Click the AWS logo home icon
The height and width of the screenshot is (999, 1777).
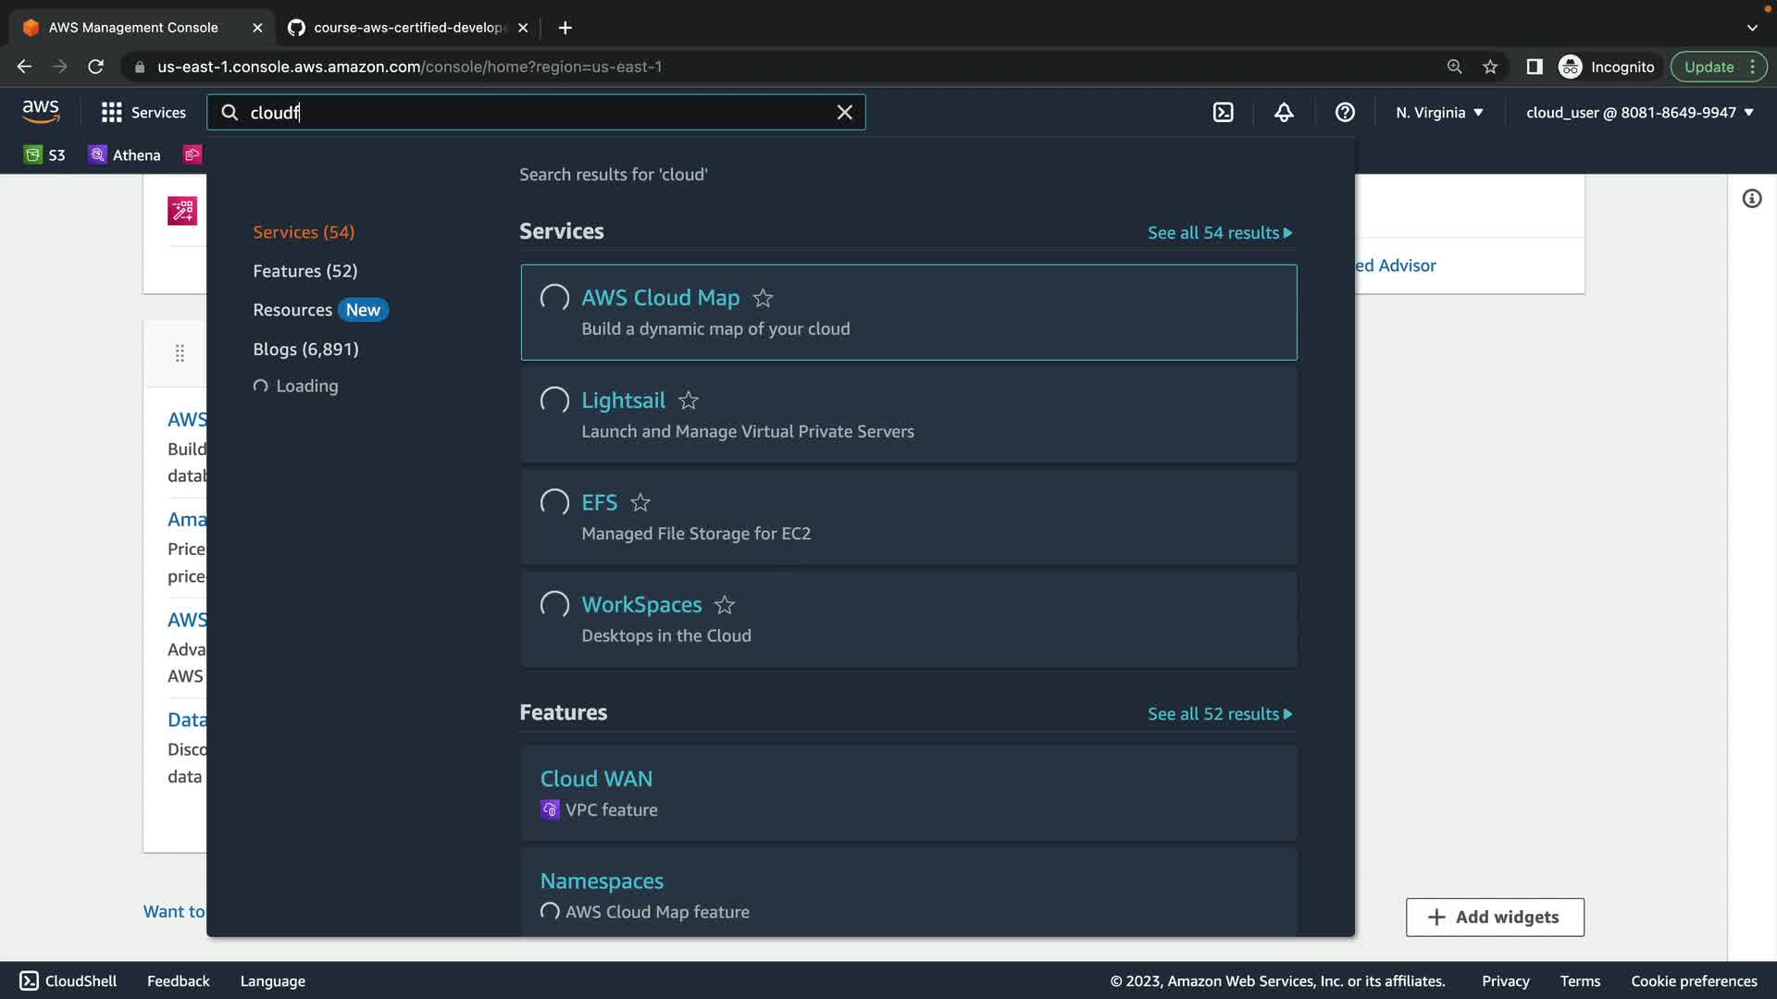click(x=41, y=112)
